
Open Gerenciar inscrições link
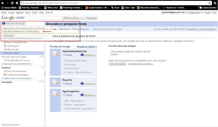(x=11, y=125)
